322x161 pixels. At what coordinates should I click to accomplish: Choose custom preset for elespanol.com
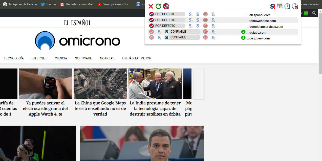(213, 14)
